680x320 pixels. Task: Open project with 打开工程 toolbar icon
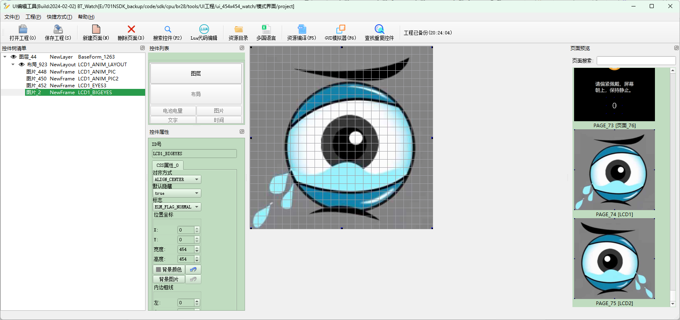click(x=23, y=32)
